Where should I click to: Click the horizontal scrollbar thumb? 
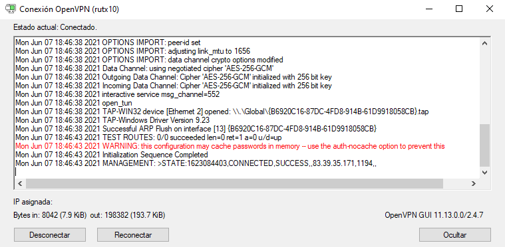tap(234, 184)
